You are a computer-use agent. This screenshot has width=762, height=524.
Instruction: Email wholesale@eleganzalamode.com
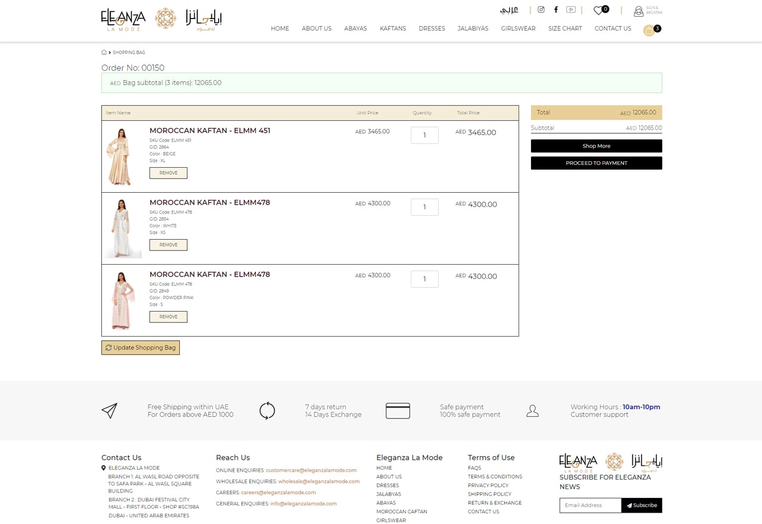click(319, 482)
